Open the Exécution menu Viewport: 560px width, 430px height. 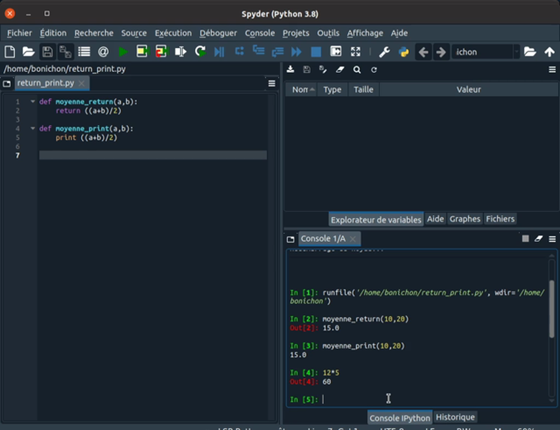point(173,33)
